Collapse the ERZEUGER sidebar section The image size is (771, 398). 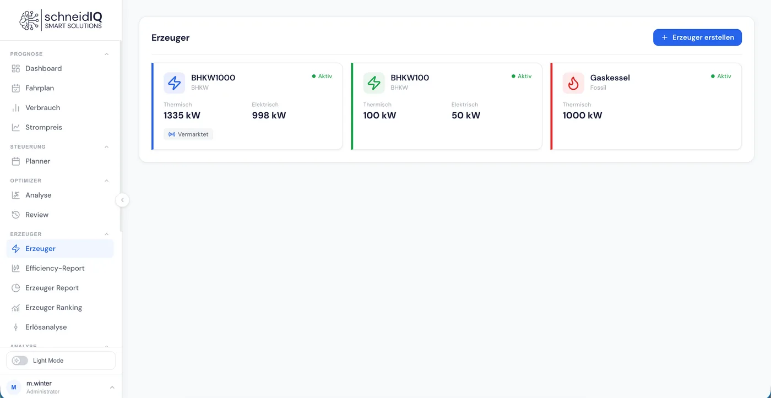point(107,235)
